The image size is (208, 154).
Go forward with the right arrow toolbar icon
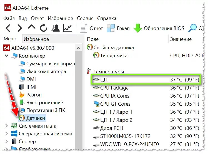[x=20, y=28]
